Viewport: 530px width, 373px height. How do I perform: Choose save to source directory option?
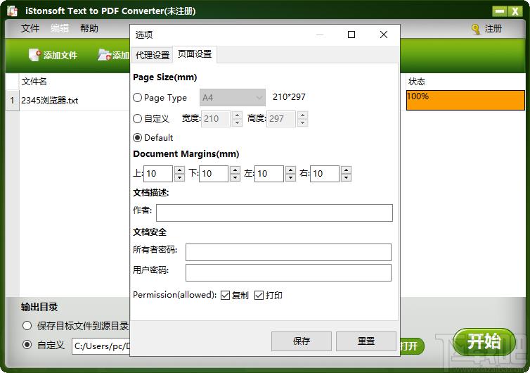pos(27,326)
